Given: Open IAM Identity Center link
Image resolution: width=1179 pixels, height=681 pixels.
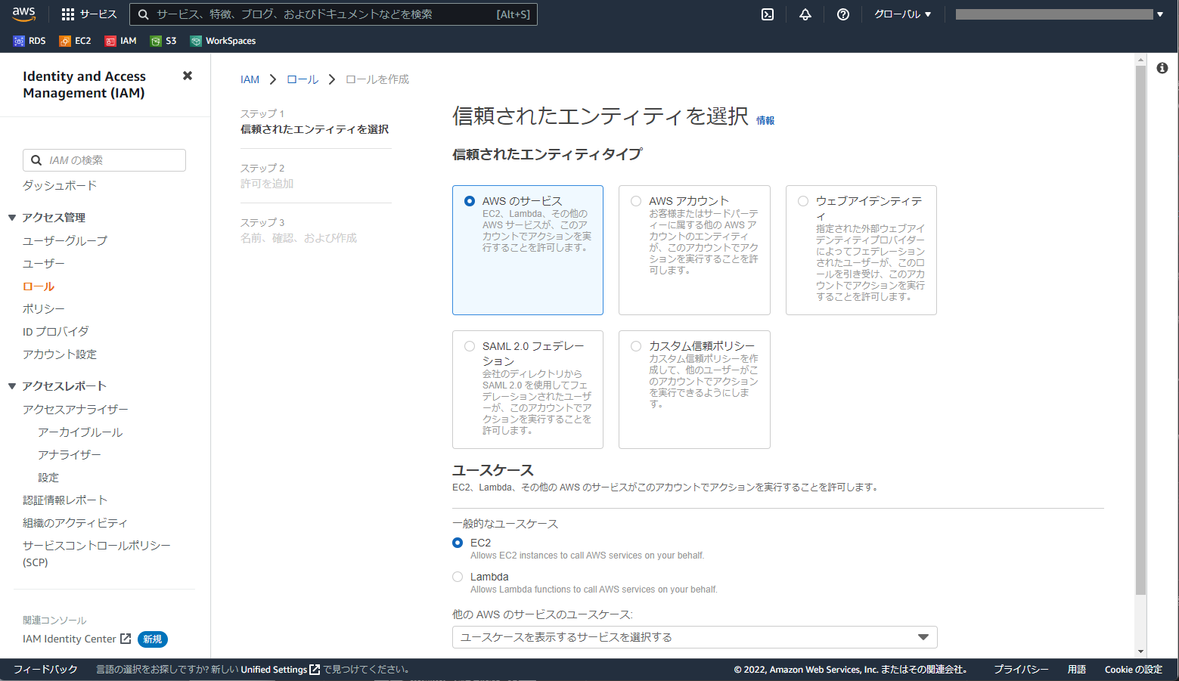Looking at the screenshot, I should click(x=70, y=639).
